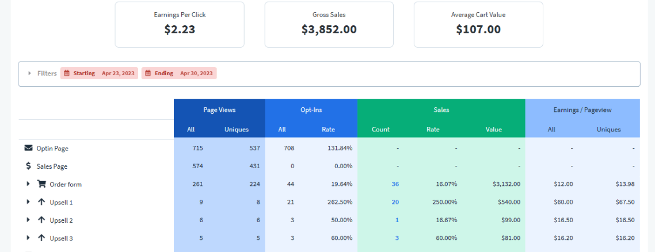The height and width of the screenshot is (252, 655).
Task: Expand the Upsell 3 row
Action: 28,238
